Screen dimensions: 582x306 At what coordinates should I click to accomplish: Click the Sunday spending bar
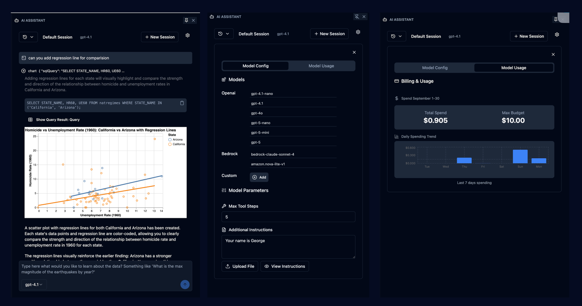pos(520,156)
